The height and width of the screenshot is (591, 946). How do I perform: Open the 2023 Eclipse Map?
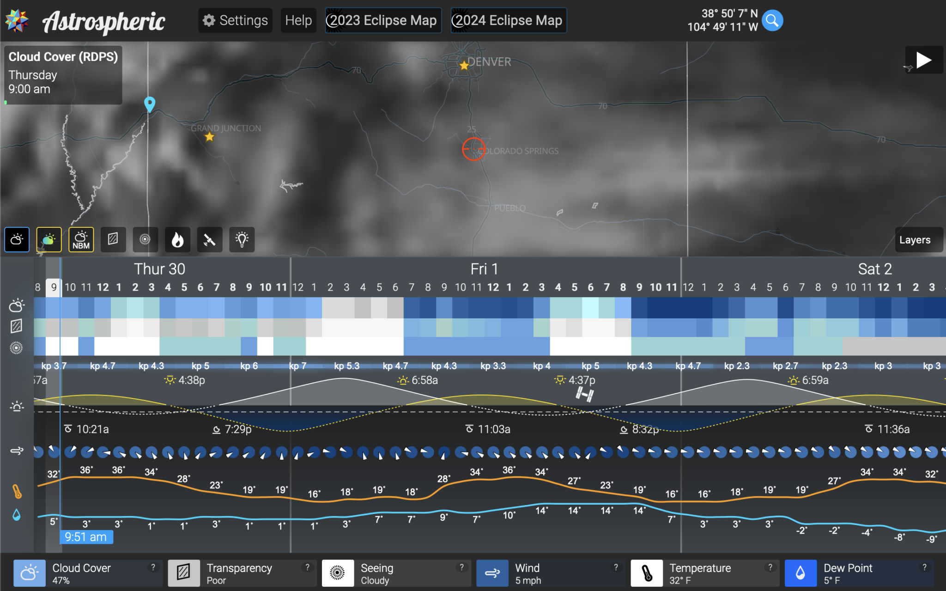point(383,20)
